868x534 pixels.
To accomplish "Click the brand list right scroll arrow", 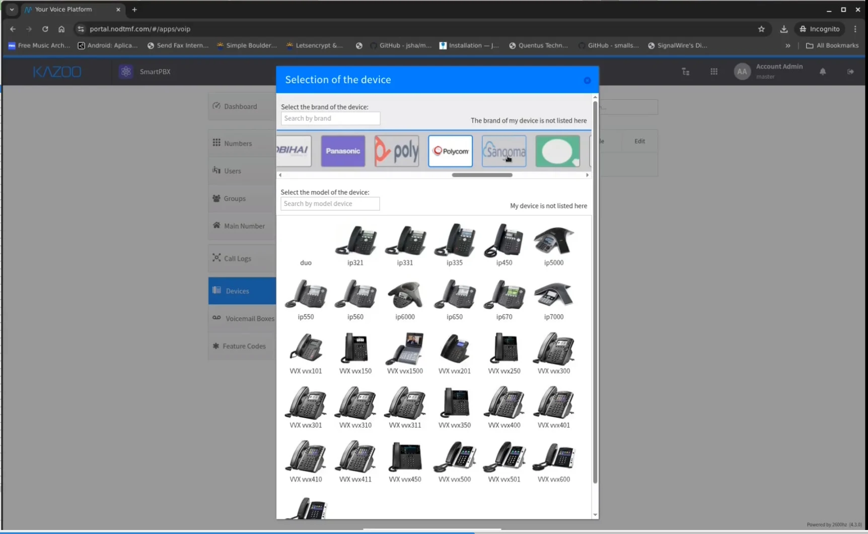I will tap(587, 175).
